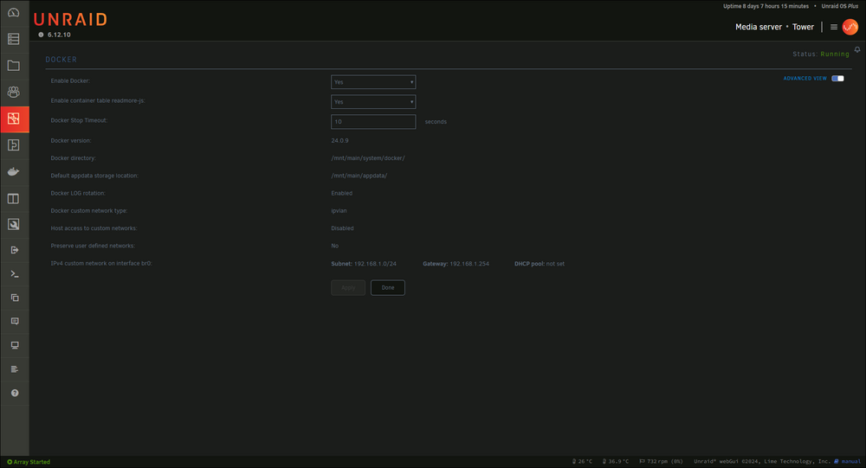Open Enable container table readmore-js dropdown
The image size is (866, 468).
point(373,102)
